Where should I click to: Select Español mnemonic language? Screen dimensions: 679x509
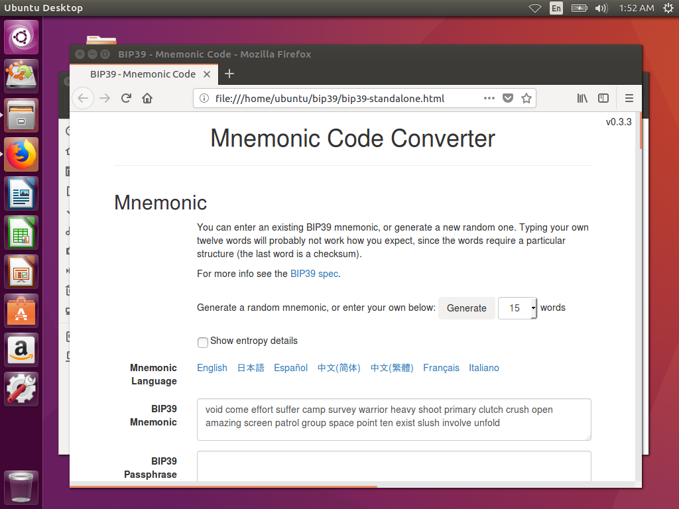290,368
